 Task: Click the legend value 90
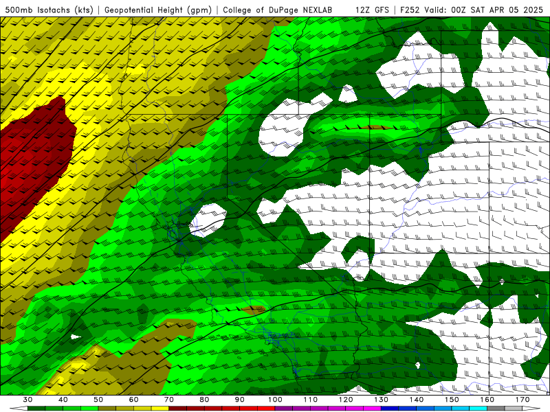tap(239, 400)
